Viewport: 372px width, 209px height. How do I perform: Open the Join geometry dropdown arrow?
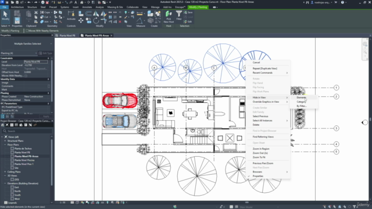[51, 21]
